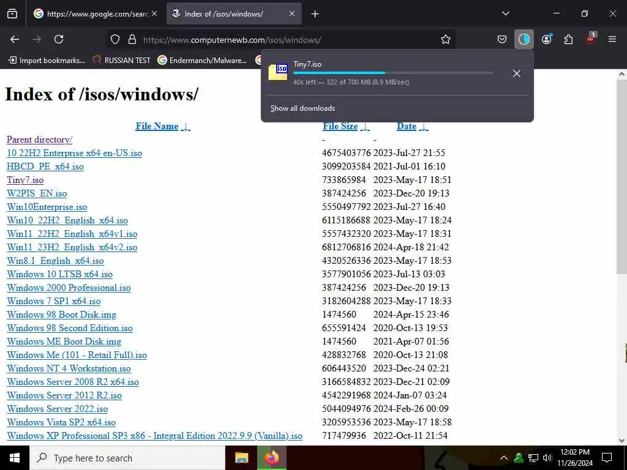Click Win11_22H2_English_x64v1.iso
This screenshot has width=627, height=470.
[x=72, y=234]
